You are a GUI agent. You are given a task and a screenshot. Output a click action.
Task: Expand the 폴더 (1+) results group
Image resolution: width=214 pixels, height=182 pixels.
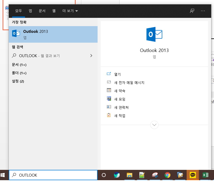point(19,73)
